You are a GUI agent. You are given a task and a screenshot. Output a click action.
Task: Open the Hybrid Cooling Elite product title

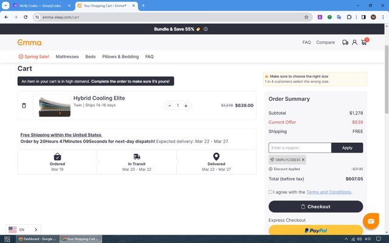[99, 98]
